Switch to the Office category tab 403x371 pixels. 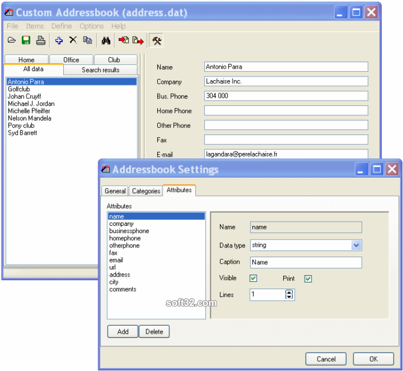[71, 60]
